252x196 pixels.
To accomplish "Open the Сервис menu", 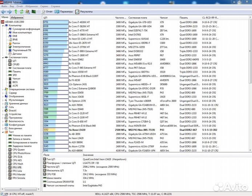I will (x=44, y=6).
